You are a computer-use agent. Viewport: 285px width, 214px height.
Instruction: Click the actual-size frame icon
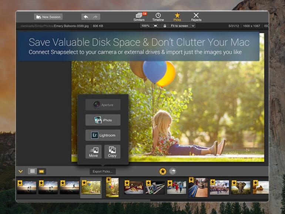click(x=155, y=26)
